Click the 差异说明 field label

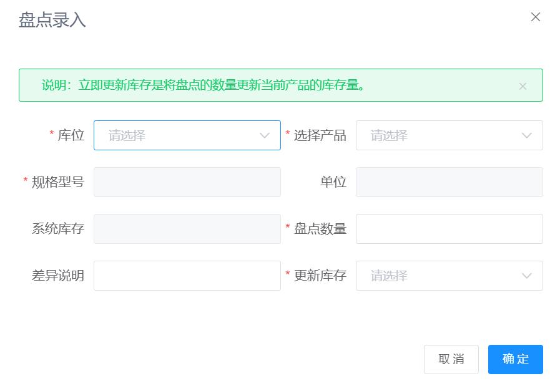pyautogui.click(x=58, y=276)
